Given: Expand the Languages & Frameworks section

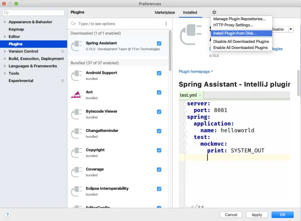Looking at the screenshot, I should [4, 66].
